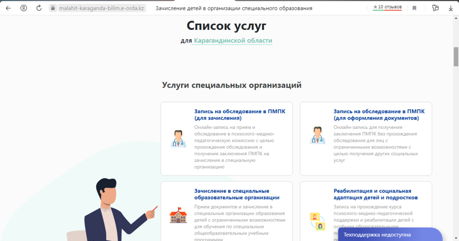Click the page title Зачисление детей в организации специального образования
The image size is (459, 241).
pyautogui.click(x=234, y=8)
